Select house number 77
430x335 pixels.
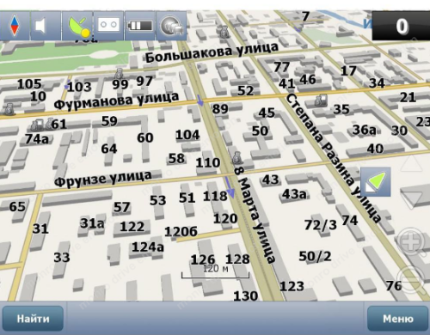[x=281, y=67]
